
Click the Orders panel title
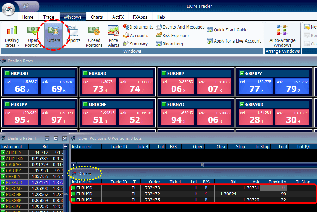point(84,174)
